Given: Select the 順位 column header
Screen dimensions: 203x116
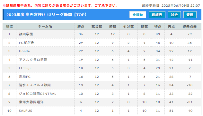Looking at the screenshot, I should (9, 26).
